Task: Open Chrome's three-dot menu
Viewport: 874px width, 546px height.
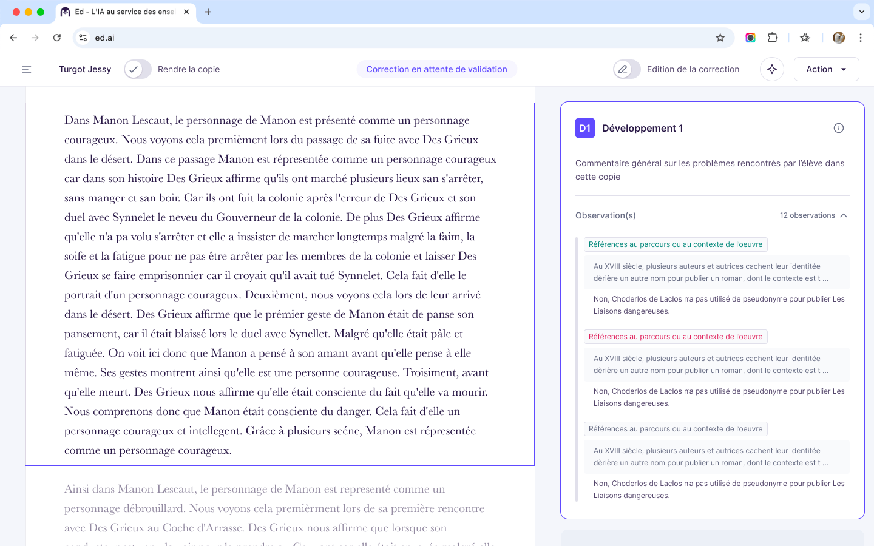Action: click(x=861, y=38)
